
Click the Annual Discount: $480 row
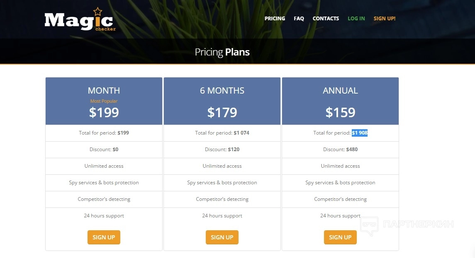pyautogui.click(x=340, y=149)
